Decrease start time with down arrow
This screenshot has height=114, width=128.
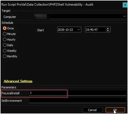pos(108,31)
